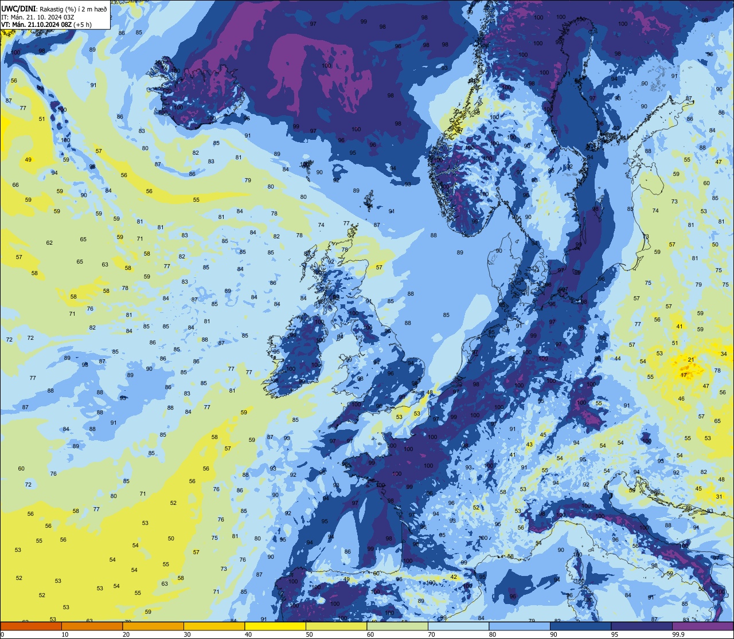Screen dimensions: 734x639
Task: Click the humidity value "17" on the map
Action: pos(684,375)
